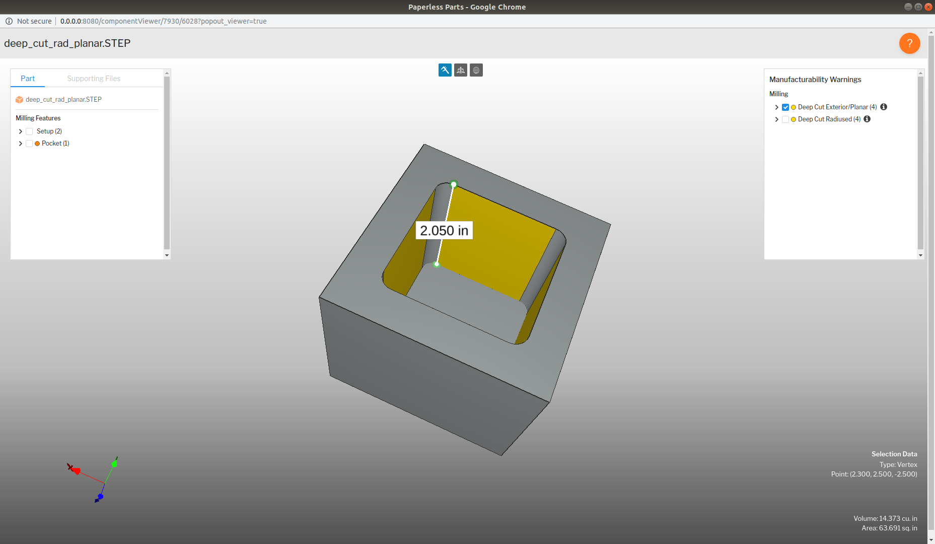935x544 pixels.
Task: Click the Milling Features heading
Action: pos(38,118)
